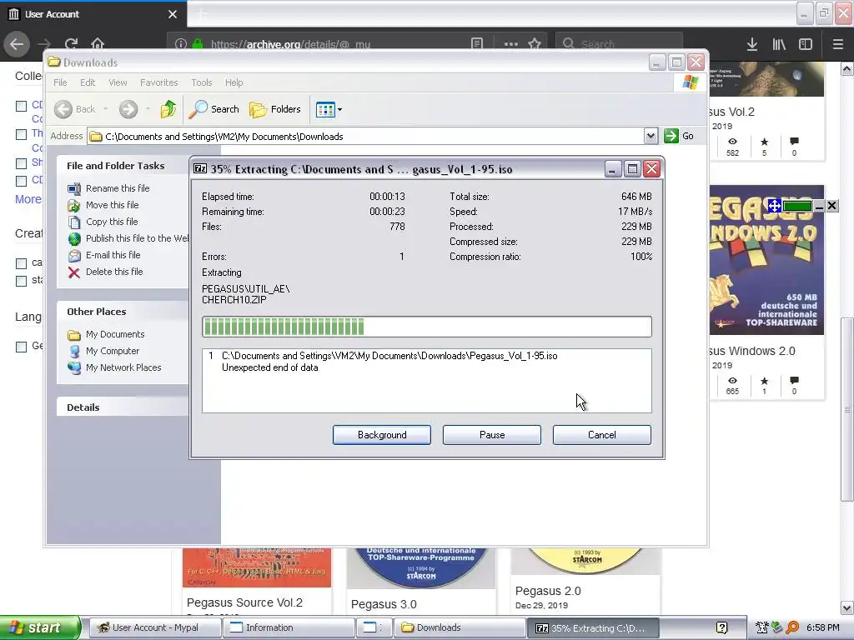Viewport: 854px width, 640px height.
Task: Click the browser search field
Action: [x=620, y=43]
